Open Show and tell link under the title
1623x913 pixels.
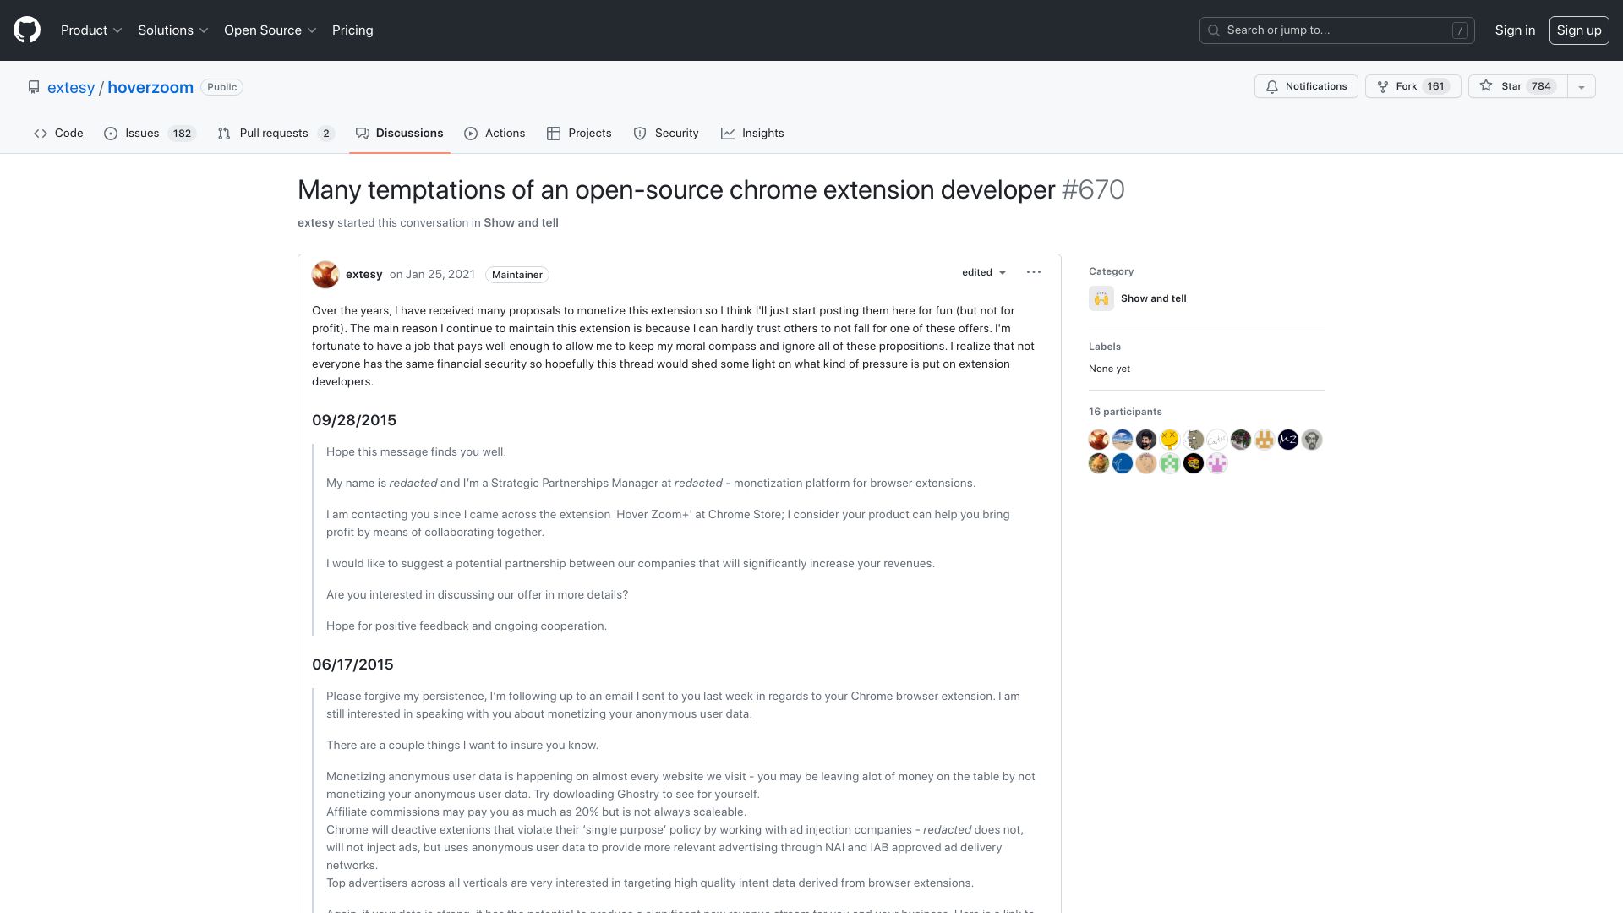(521, 222)
